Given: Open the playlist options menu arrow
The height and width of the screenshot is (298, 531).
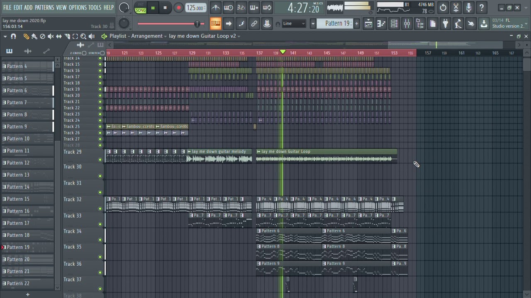Looking at the screenshot, I should tap(5, 36).
